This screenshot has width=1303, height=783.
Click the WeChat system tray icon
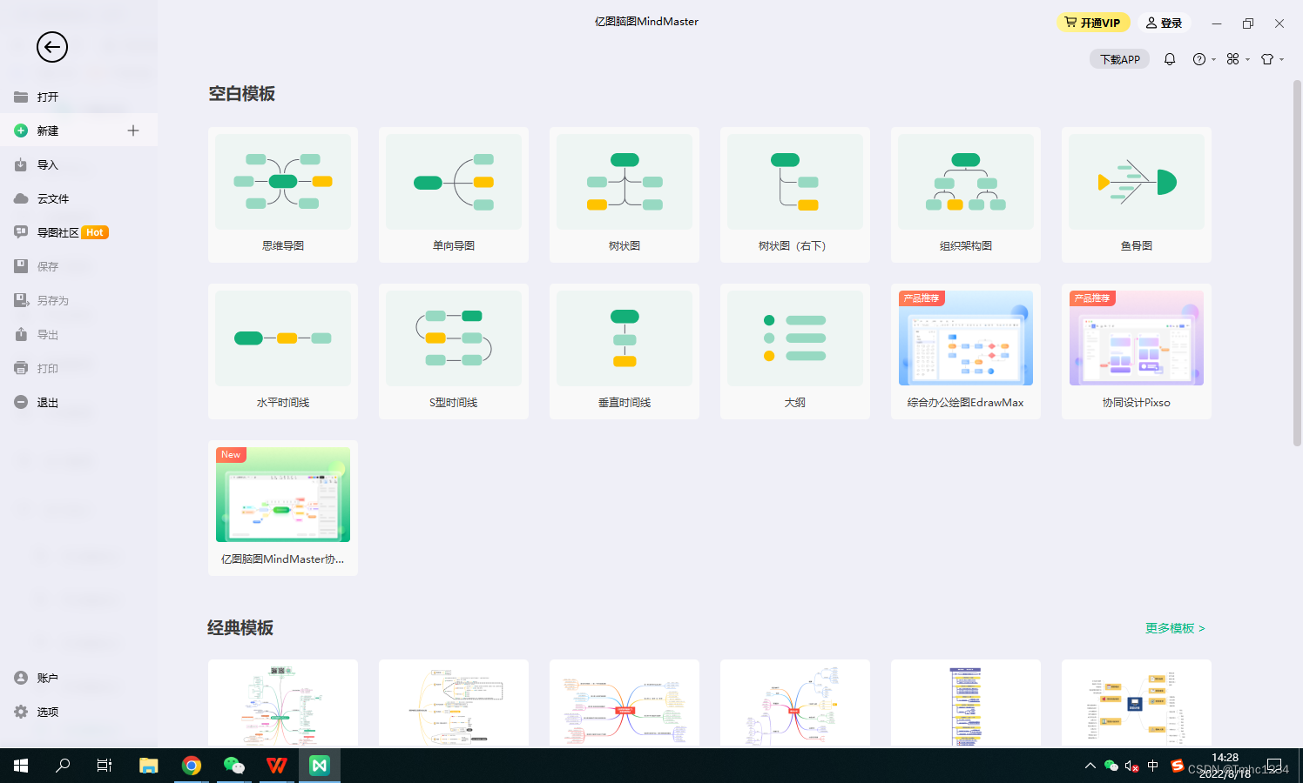[x=1111, y=766]
